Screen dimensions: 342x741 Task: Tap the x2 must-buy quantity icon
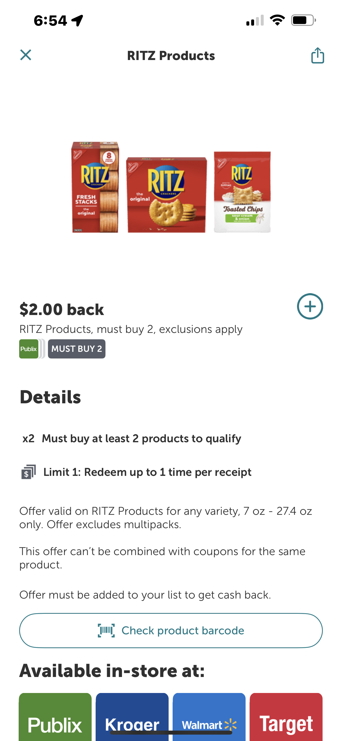pyautogui.click(x=28, y=439)
